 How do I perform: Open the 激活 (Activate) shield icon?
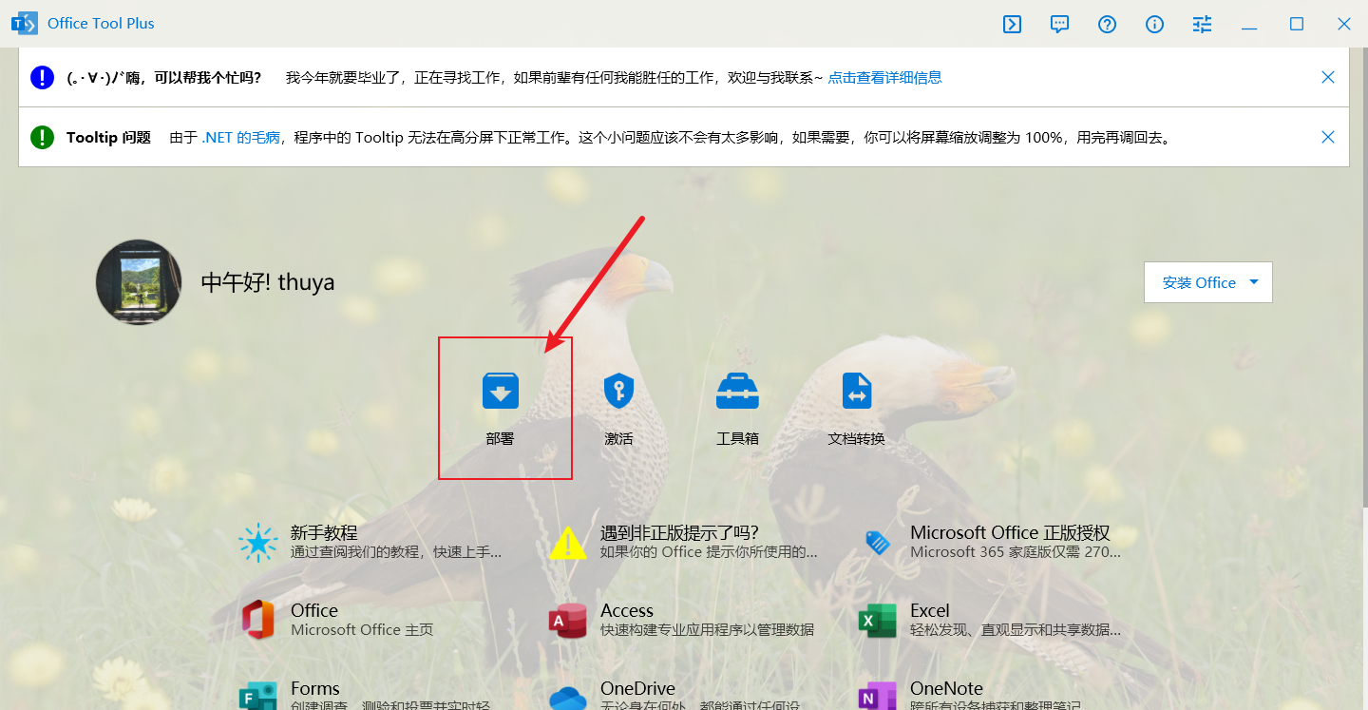click(618, 391)
